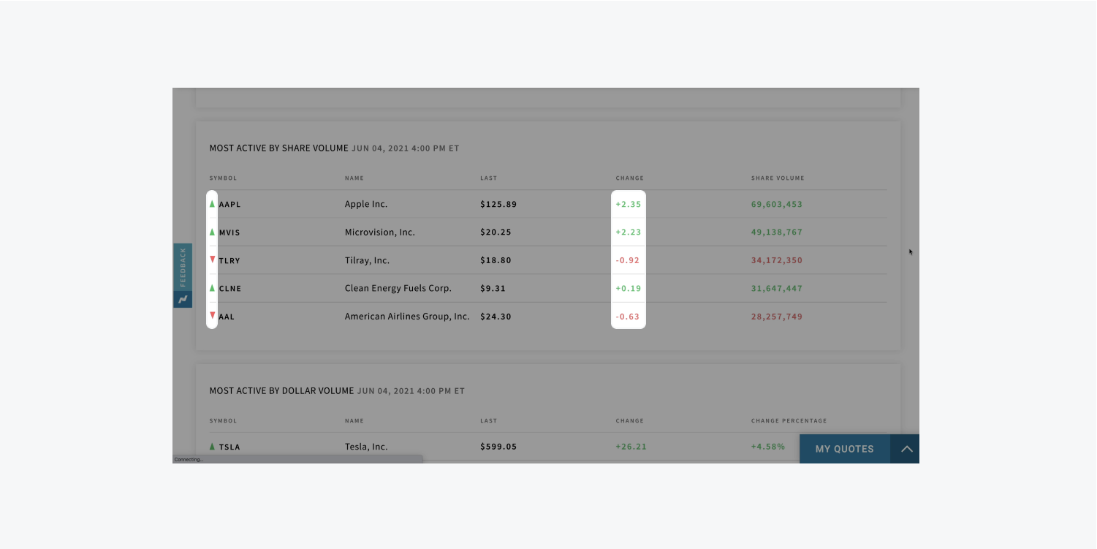The width and height of the screenshot is (1097, 549).
Task: Click the green up arrow beside MVIS
Action: point(212,232)
